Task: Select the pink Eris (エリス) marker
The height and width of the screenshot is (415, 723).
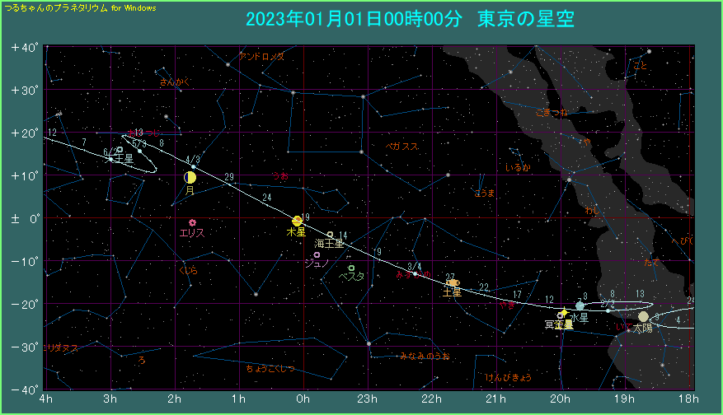Action: (x=192, y=222)
